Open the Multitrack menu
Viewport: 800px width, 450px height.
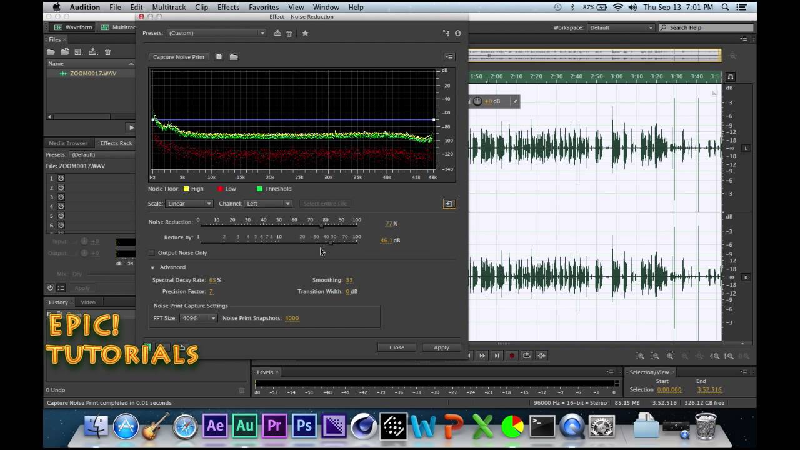click(167, 7)
